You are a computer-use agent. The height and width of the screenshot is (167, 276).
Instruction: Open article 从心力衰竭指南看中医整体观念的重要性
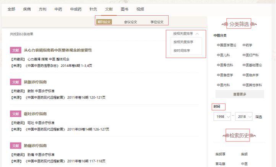pos(58,50)
